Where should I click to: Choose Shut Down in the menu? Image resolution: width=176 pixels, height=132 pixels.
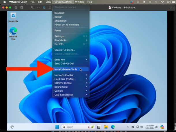pyautogui.click(x=61, y=21)
